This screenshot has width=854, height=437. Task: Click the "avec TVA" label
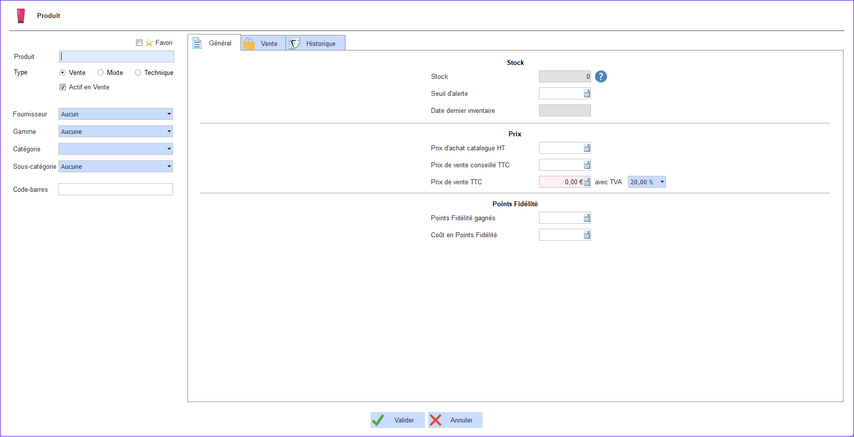[x=608, y=182]
